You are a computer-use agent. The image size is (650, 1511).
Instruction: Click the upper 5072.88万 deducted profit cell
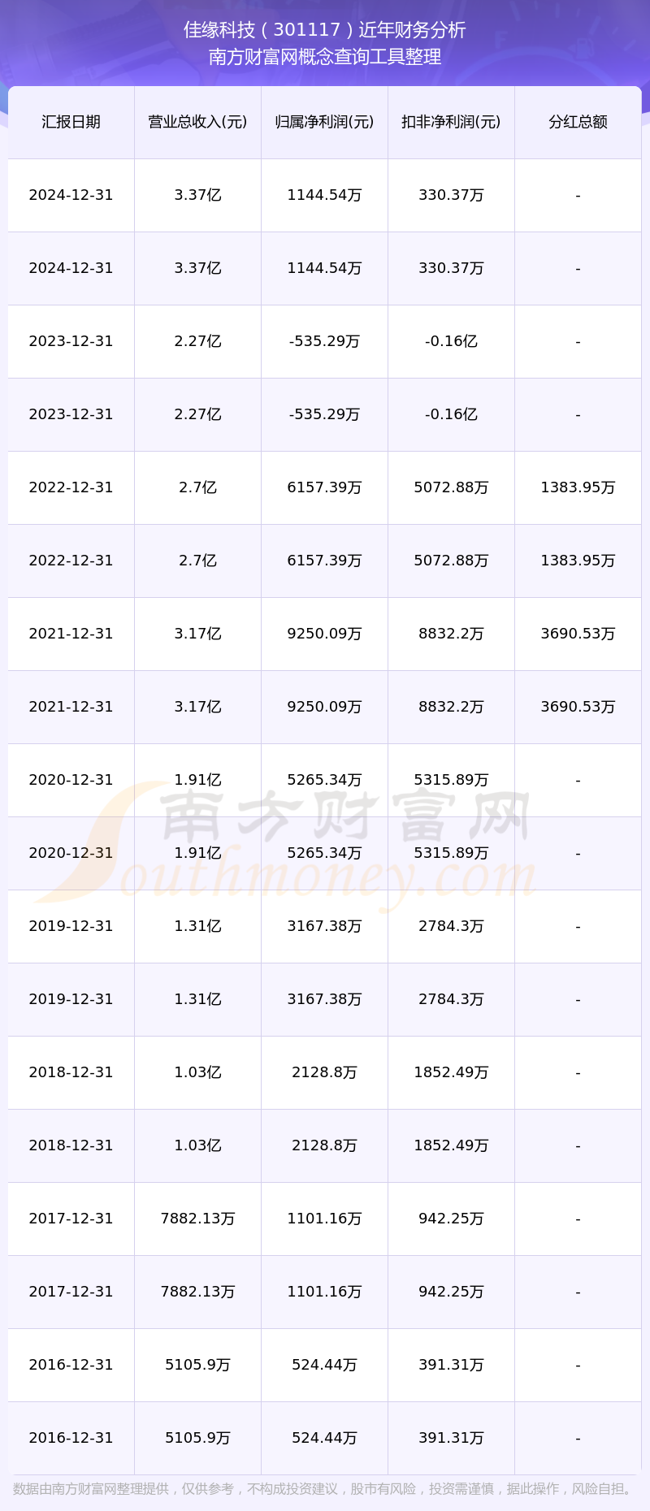(x=451, y=487)
